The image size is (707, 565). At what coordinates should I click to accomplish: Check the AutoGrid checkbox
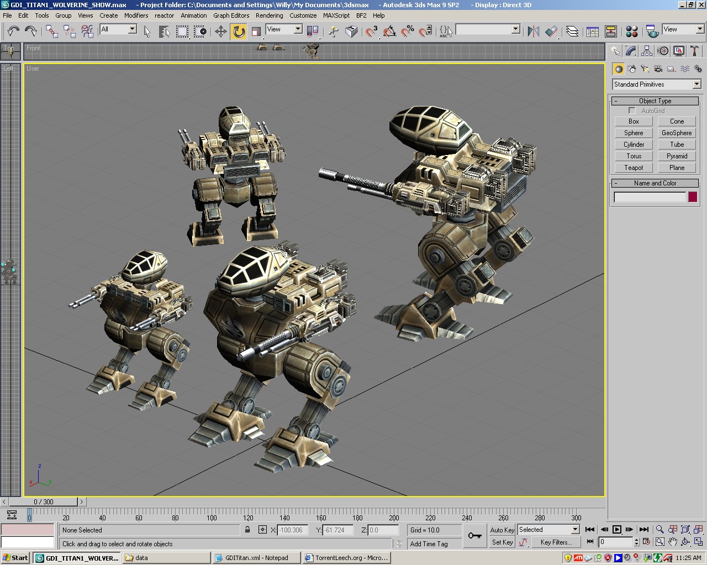pos(632,111)
